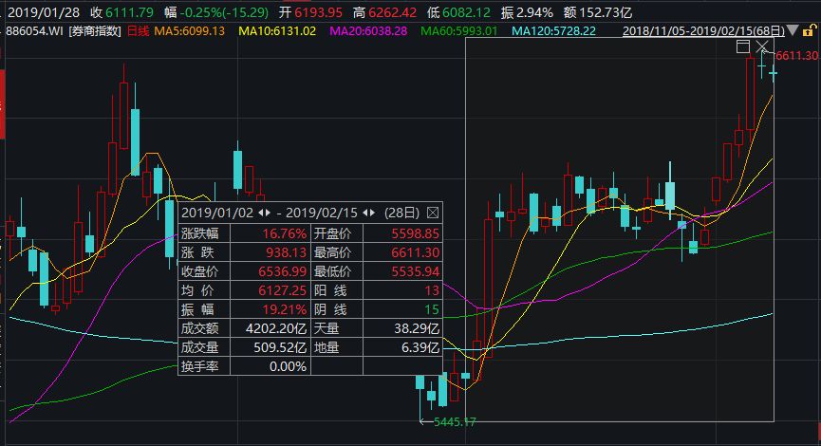821x446 pixels.
Task: Select the MA5:6099.13 indicator label
Action: 190,31
